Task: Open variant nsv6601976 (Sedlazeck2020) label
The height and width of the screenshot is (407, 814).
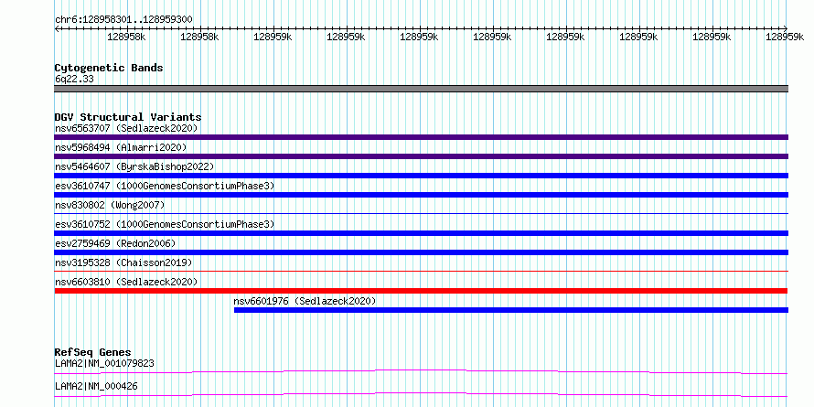Action: point(305,301)
